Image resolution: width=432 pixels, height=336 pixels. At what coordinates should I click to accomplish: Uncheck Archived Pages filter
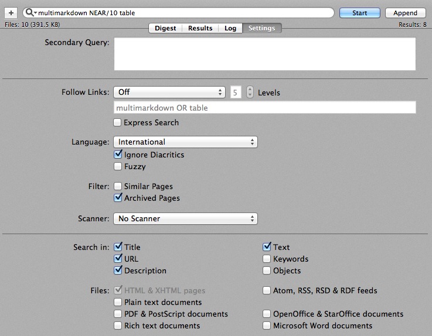118,198
